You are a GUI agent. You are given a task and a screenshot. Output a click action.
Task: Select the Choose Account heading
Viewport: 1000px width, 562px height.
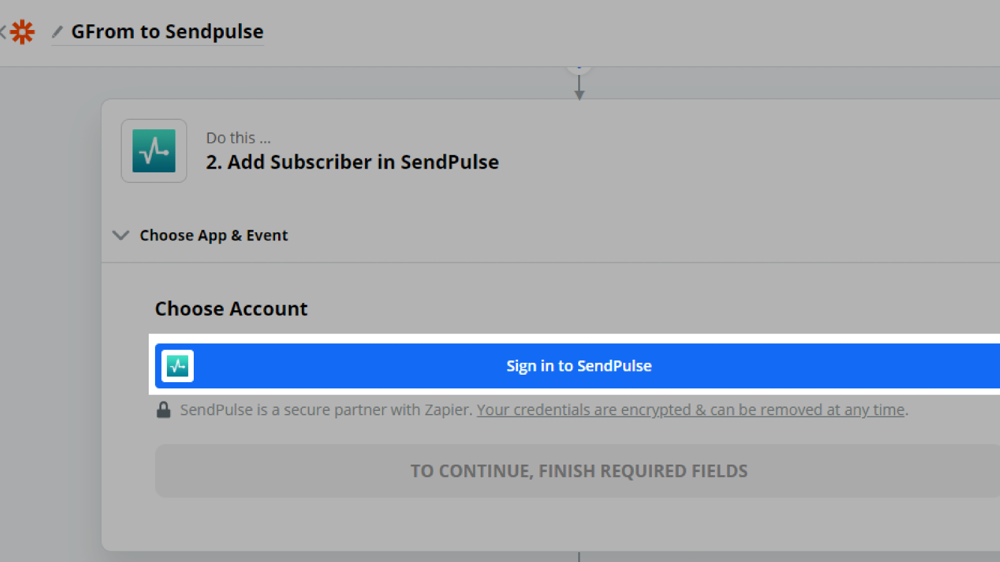(x=231, y=308)
